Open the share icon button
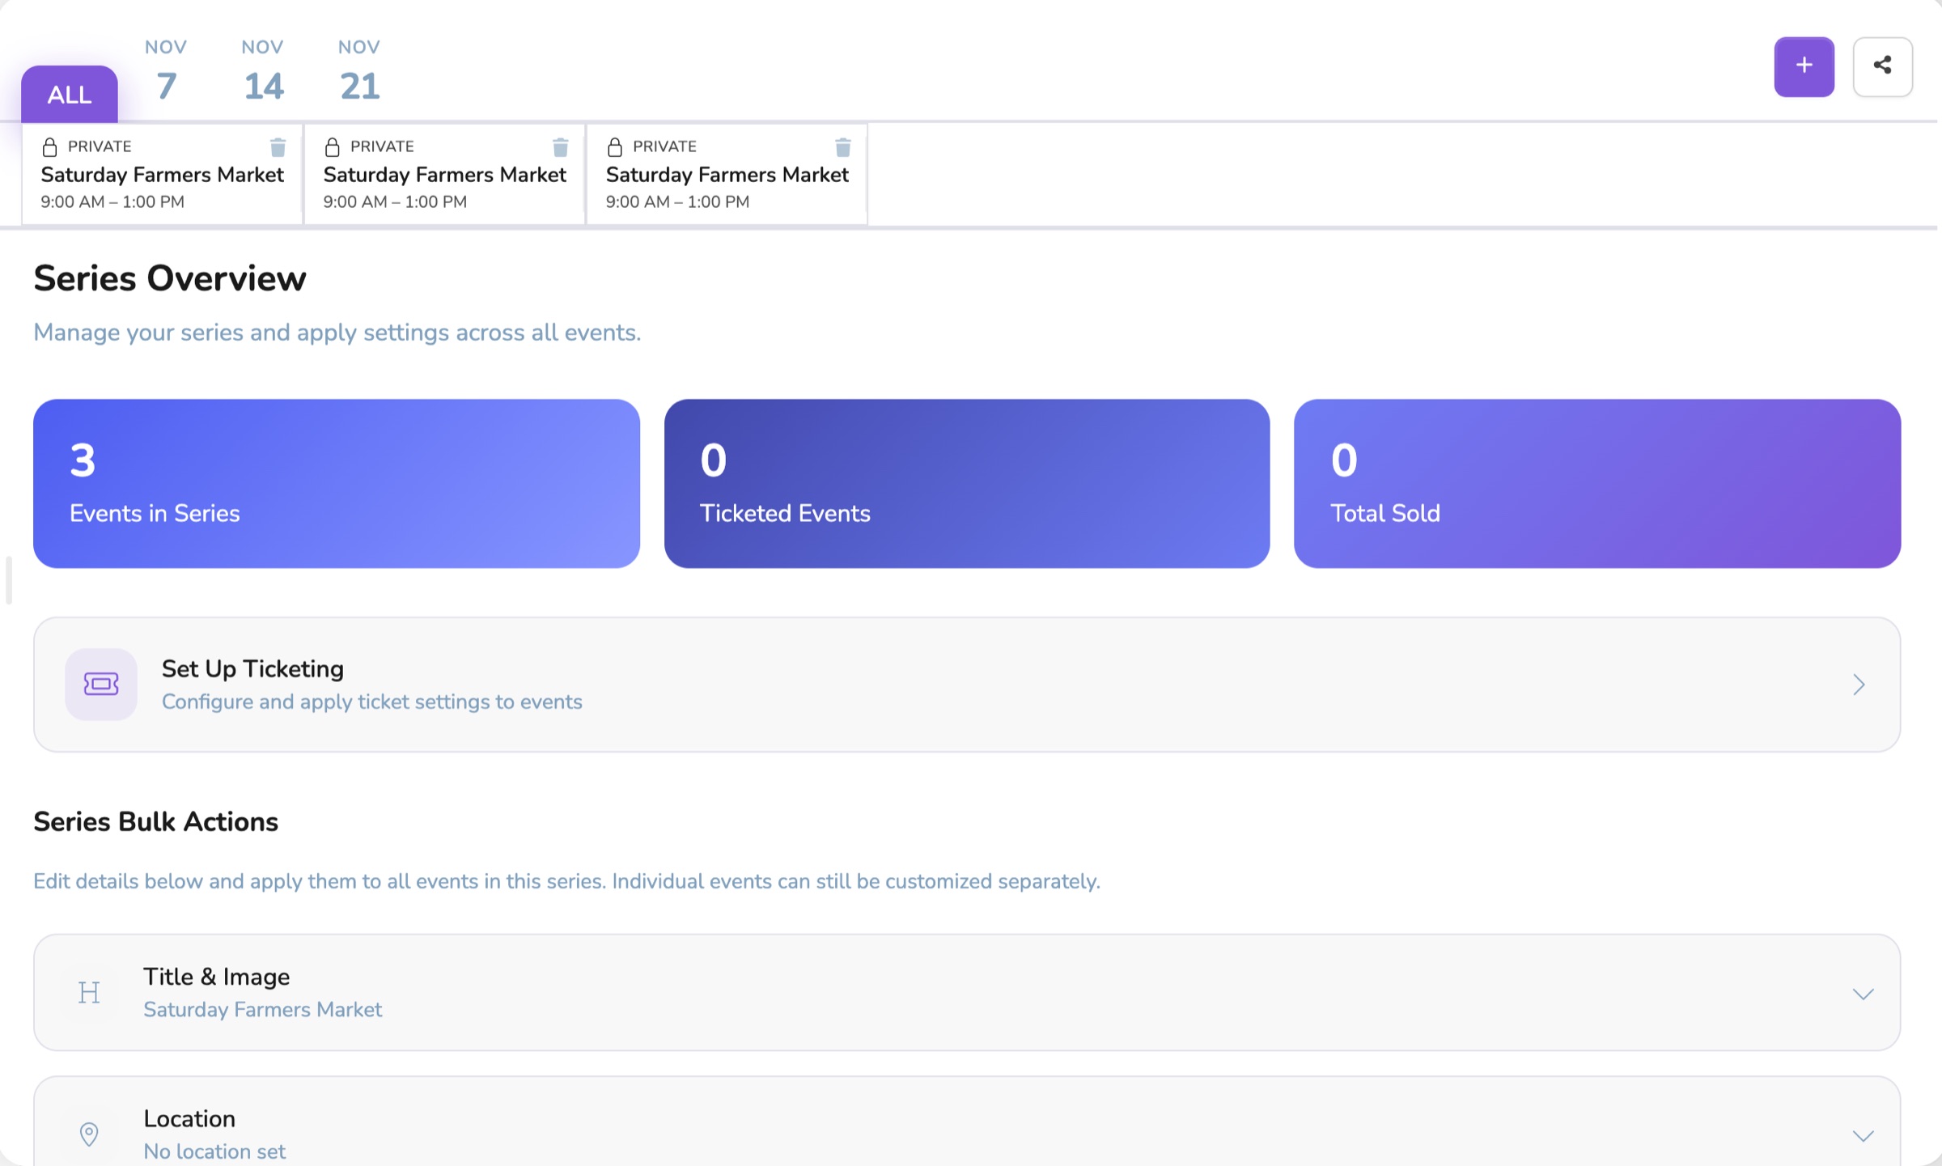This screenshot has height=1166, width=1942. [x=1882, y=66]
